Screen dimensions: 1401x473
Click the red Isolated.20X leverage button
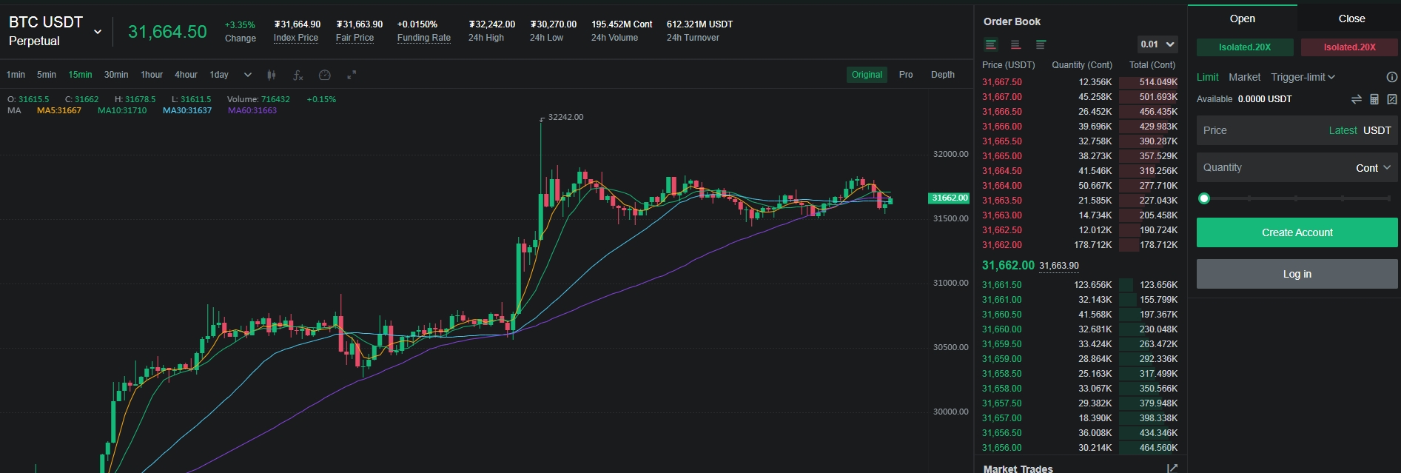pyautogui.click(x=1349, y=47)
